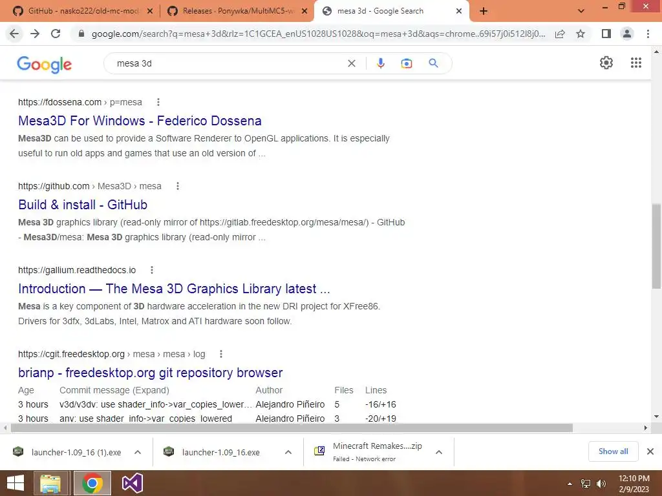Bookmark this page with the star icon
Screen dimensions: 662x496
point(581,34)
